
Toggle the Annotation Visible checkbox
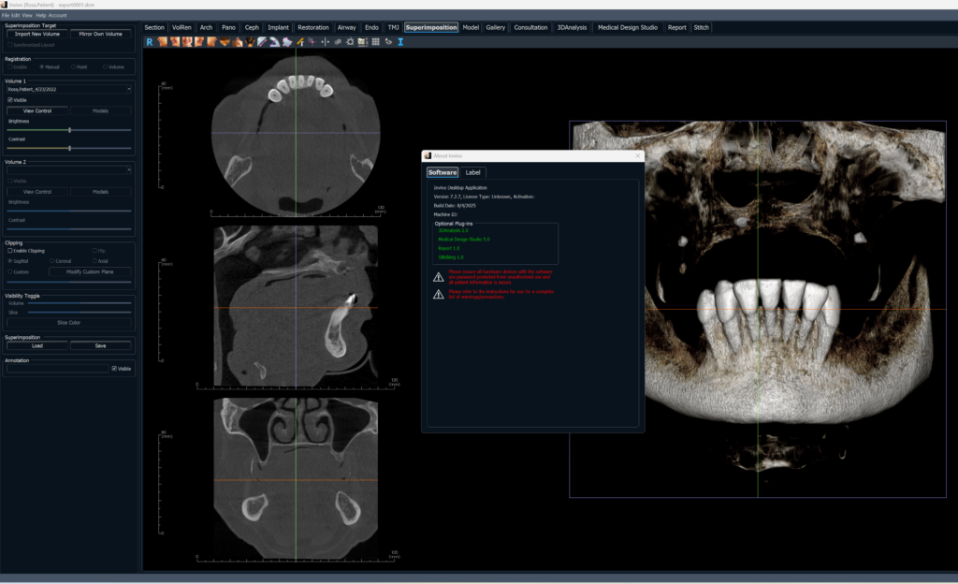tap(114, 369)
